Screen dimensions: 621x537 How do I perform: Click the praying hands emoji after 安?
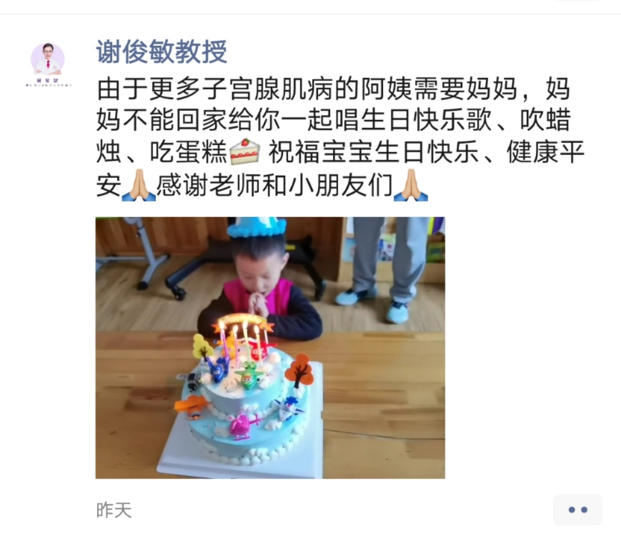point(138,185)
